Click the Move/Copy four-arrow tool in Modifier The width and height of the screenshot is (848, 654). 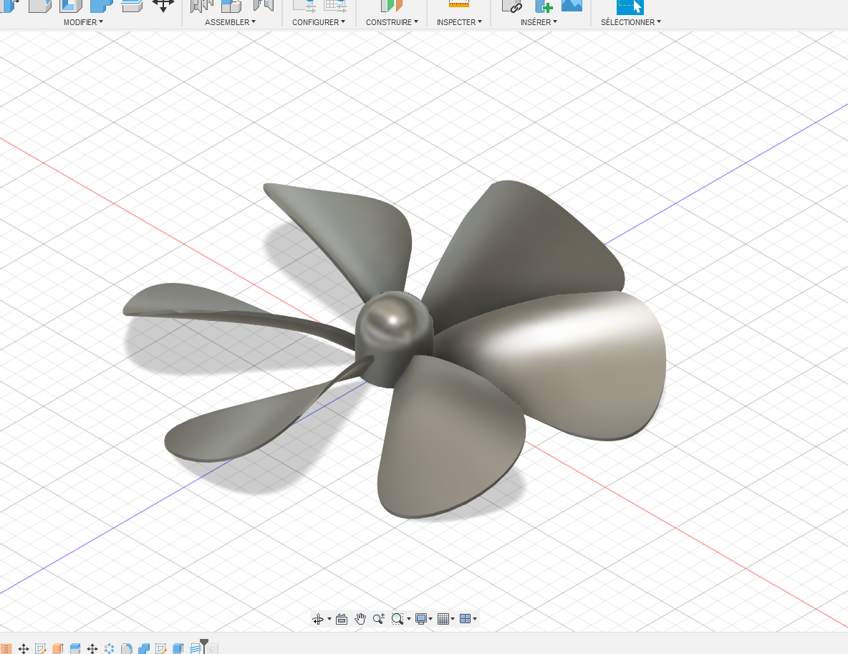(163, 5)
